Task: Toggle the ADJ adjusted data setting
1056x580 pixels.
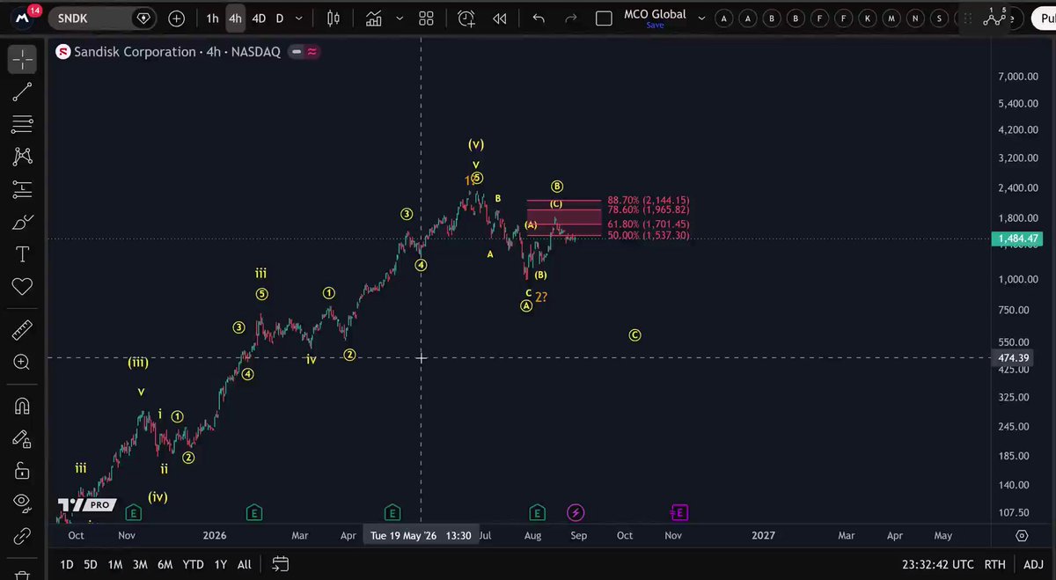Action: 1033,564
